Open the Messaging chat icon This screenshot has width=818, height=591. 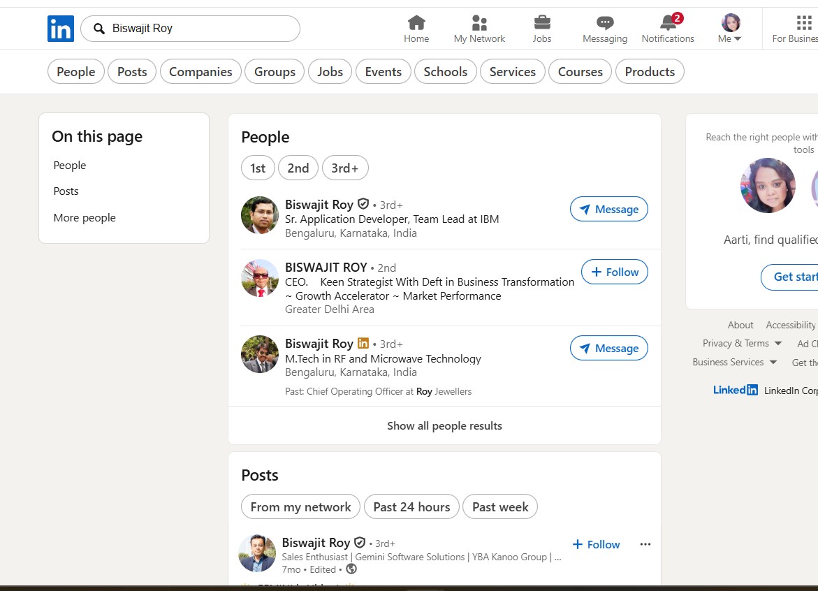(x=605, y=23)
